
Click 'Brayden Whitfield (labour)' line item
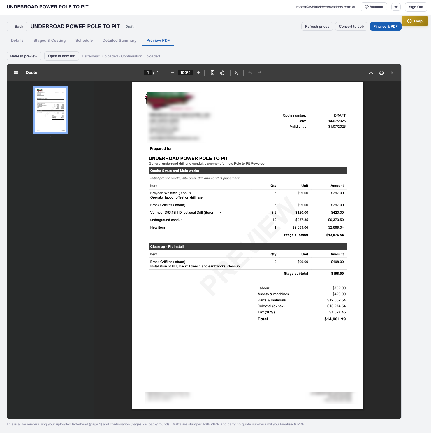point(170,193)
